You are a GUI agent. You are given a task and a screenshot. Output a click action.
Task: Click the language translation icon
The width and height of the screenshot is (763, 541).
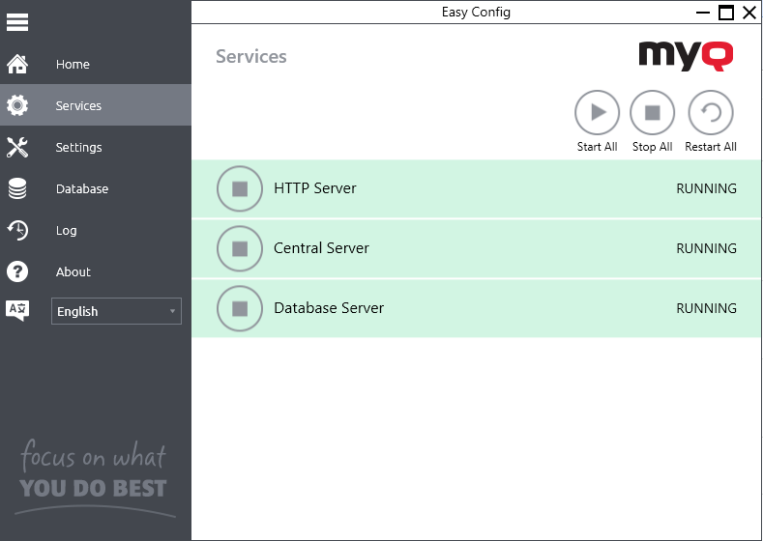point(17,310)
